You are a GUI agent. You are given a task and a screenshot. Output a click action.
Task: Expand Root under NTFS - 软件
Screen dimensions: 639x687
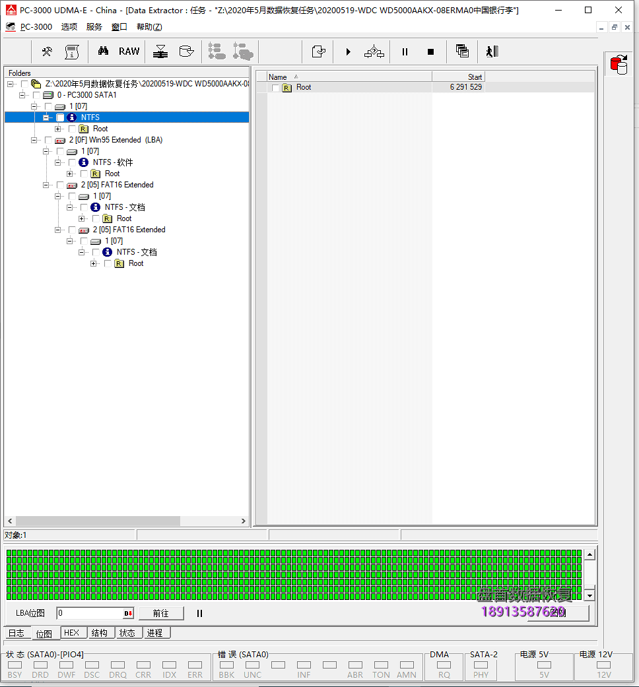tap(69, 174)
